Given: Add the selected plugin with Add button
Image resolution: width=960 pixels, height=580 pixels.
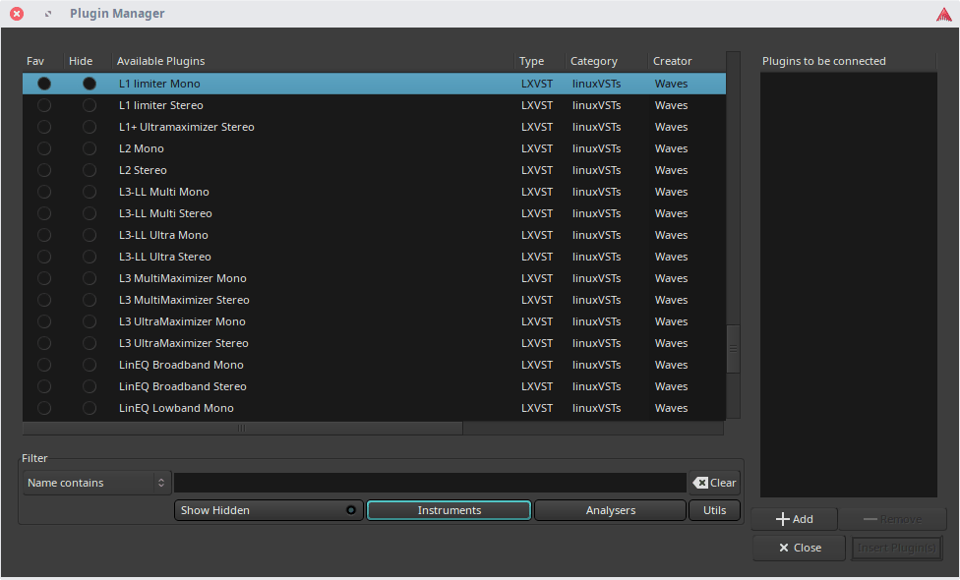Looking at the screenshot, I should [794, 519].
